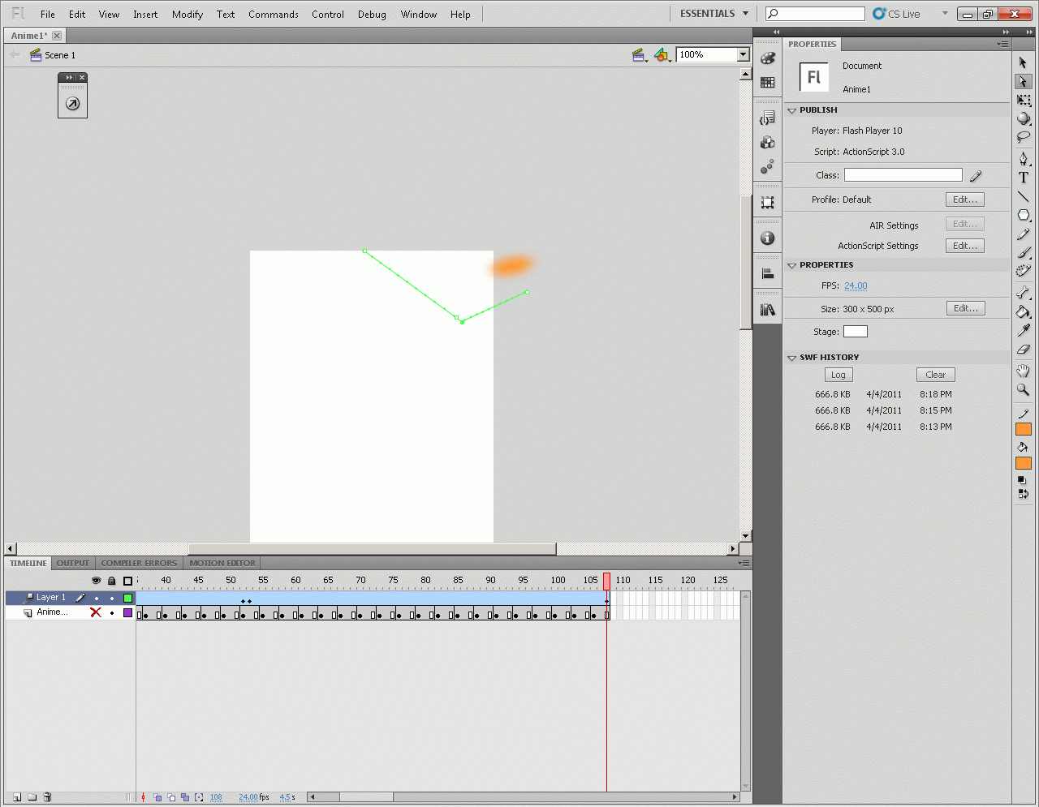Select the Eyedropper tool
The image size is (1039, 807).
[x=1023, y=330]
